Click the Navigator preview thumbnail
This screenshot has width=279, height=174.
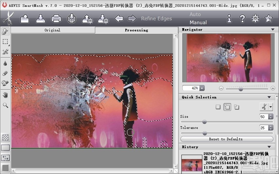coord(229,58)
